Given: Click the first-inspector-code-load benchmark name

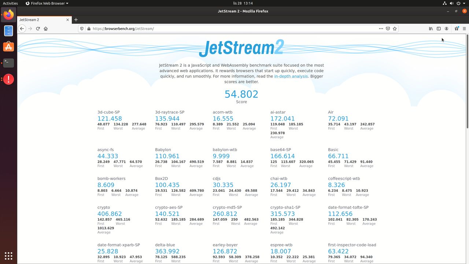Looking at the screenshot, I should [352, 245].
